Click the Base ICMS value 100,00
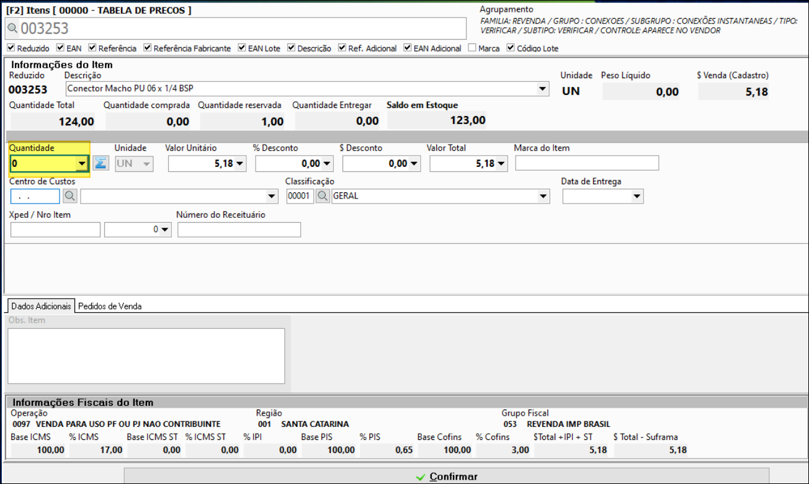Image resolution: width=809 pixels, height=484 pixels. 50,450
